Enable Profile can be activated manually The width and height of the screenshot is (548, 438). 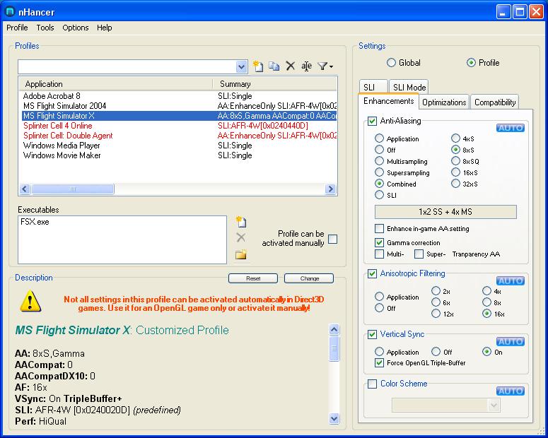(x=332, y=239)
